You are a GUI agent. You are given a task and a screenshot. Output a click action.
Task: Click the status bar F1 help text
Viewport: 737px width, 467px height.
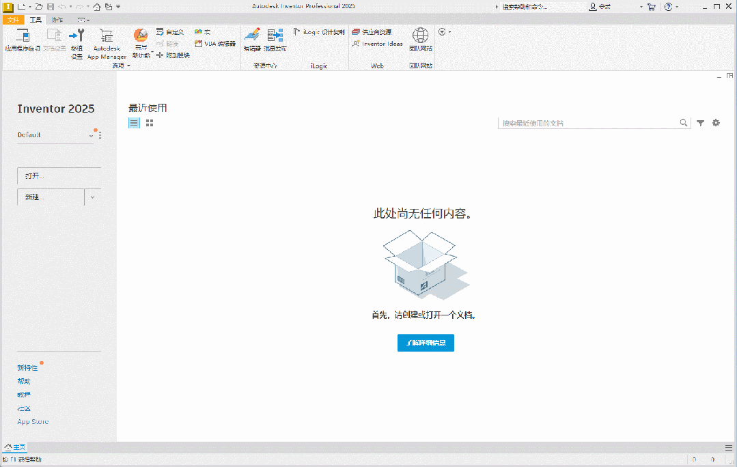click(22, 459)
